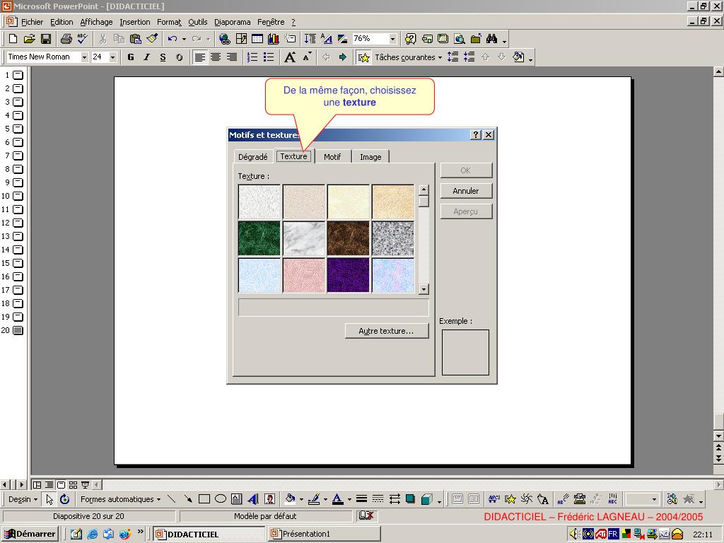724x543 pixels.
Task: Select the arrow pointer tool in Drawing toolbar
Action: tap(49, 499)
